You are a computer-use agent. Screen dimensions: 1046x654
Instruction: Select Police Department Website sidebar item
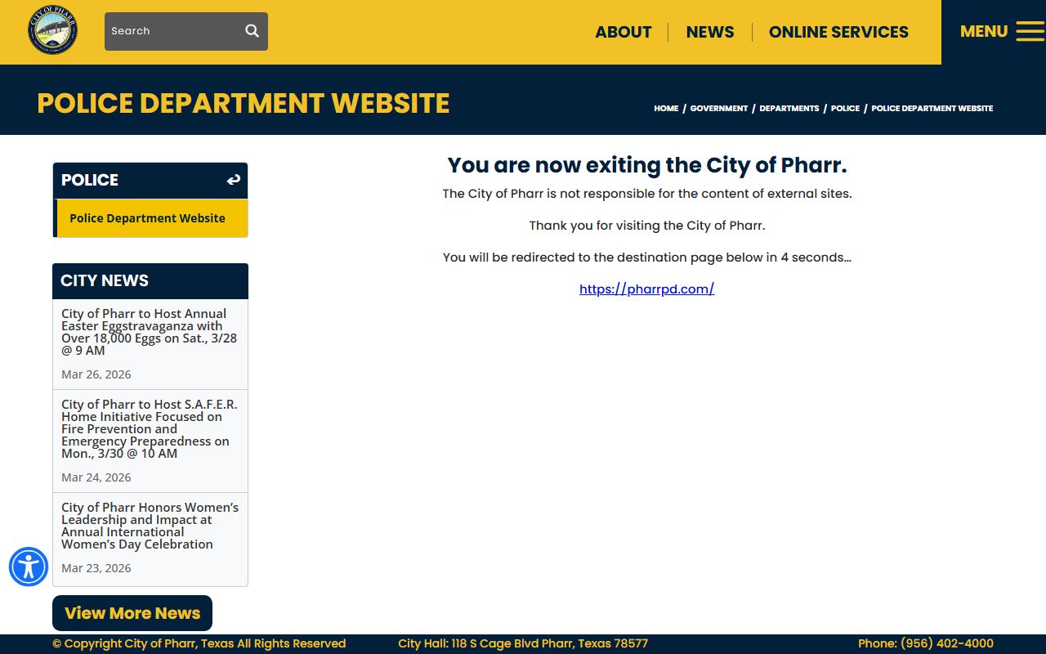coord(150,218)
